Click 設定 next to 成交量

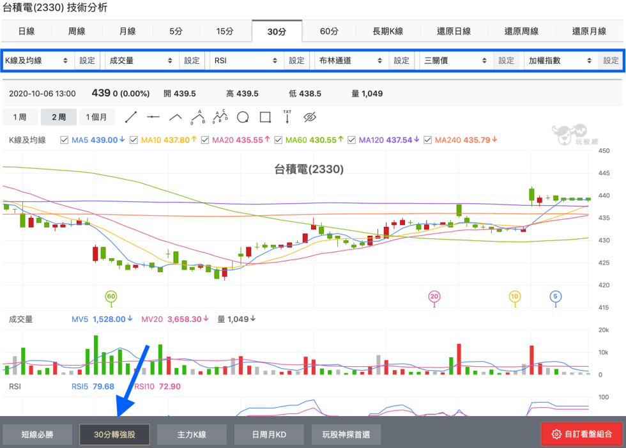coord(192,61)
